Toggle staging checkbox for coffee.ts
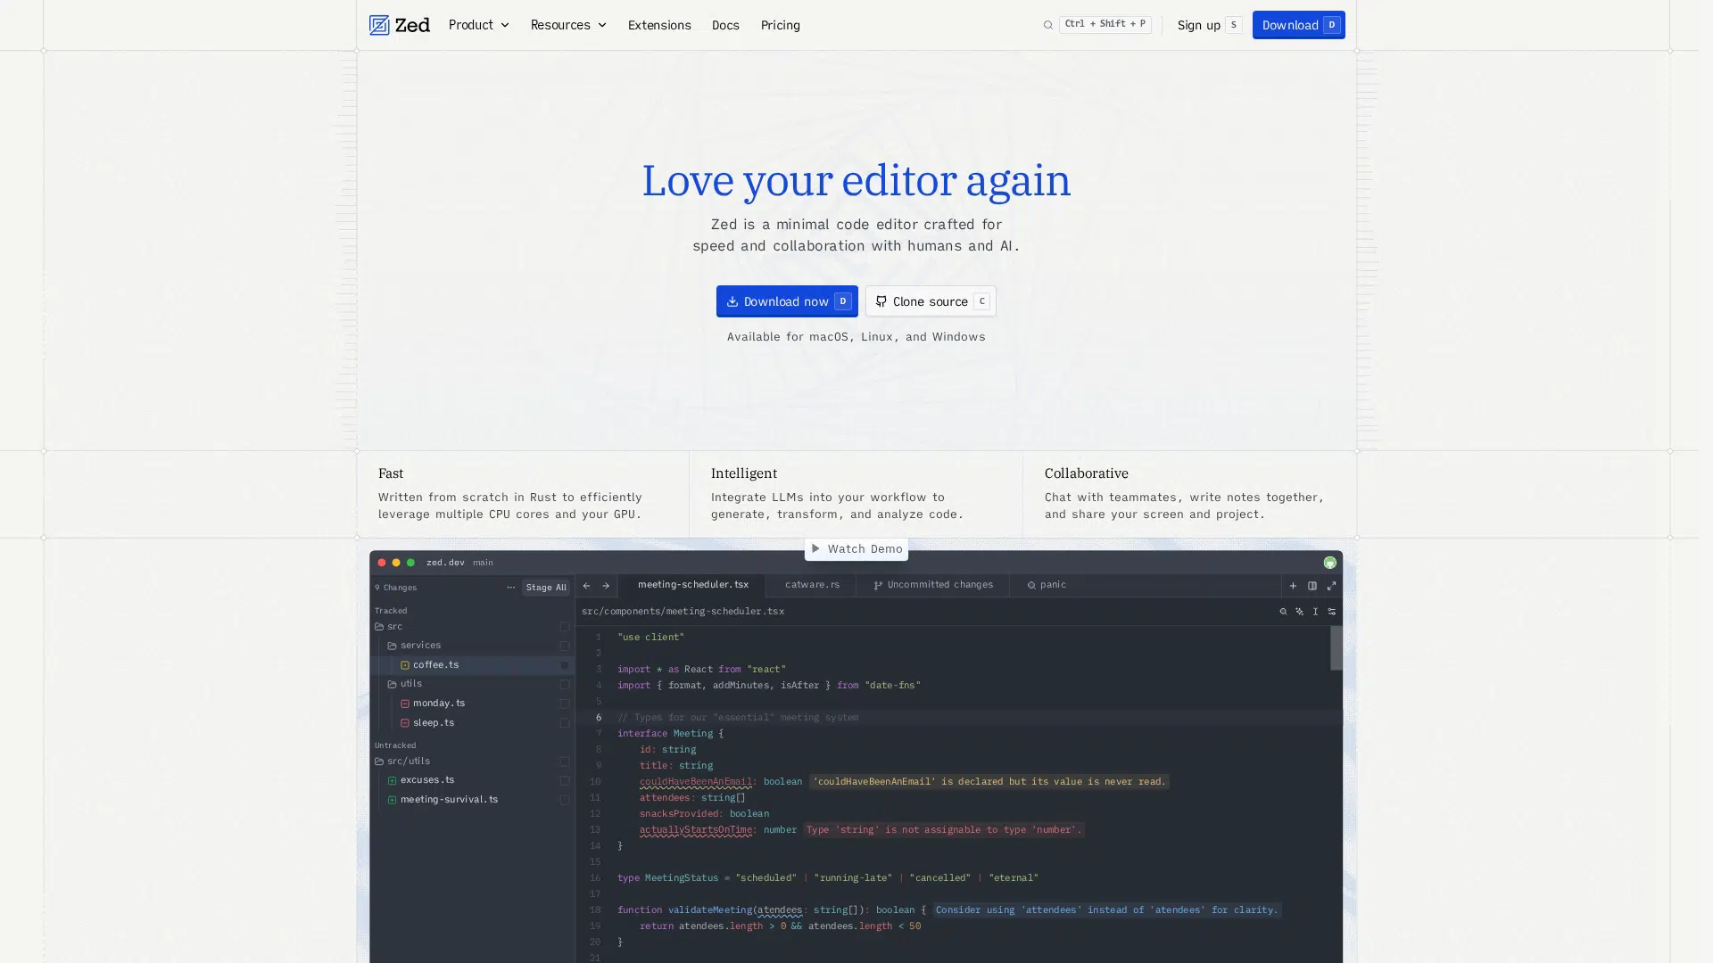 564,665
